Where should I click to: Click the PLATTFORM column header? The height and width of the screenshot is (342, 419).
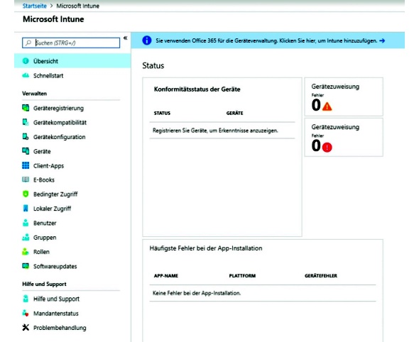pyautogui.click(x=242, y=275)
